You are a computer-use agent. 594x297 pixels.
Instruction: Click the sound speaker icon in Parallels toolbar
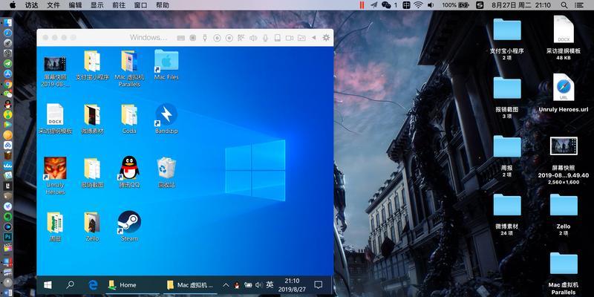click(x=253, y=38)
